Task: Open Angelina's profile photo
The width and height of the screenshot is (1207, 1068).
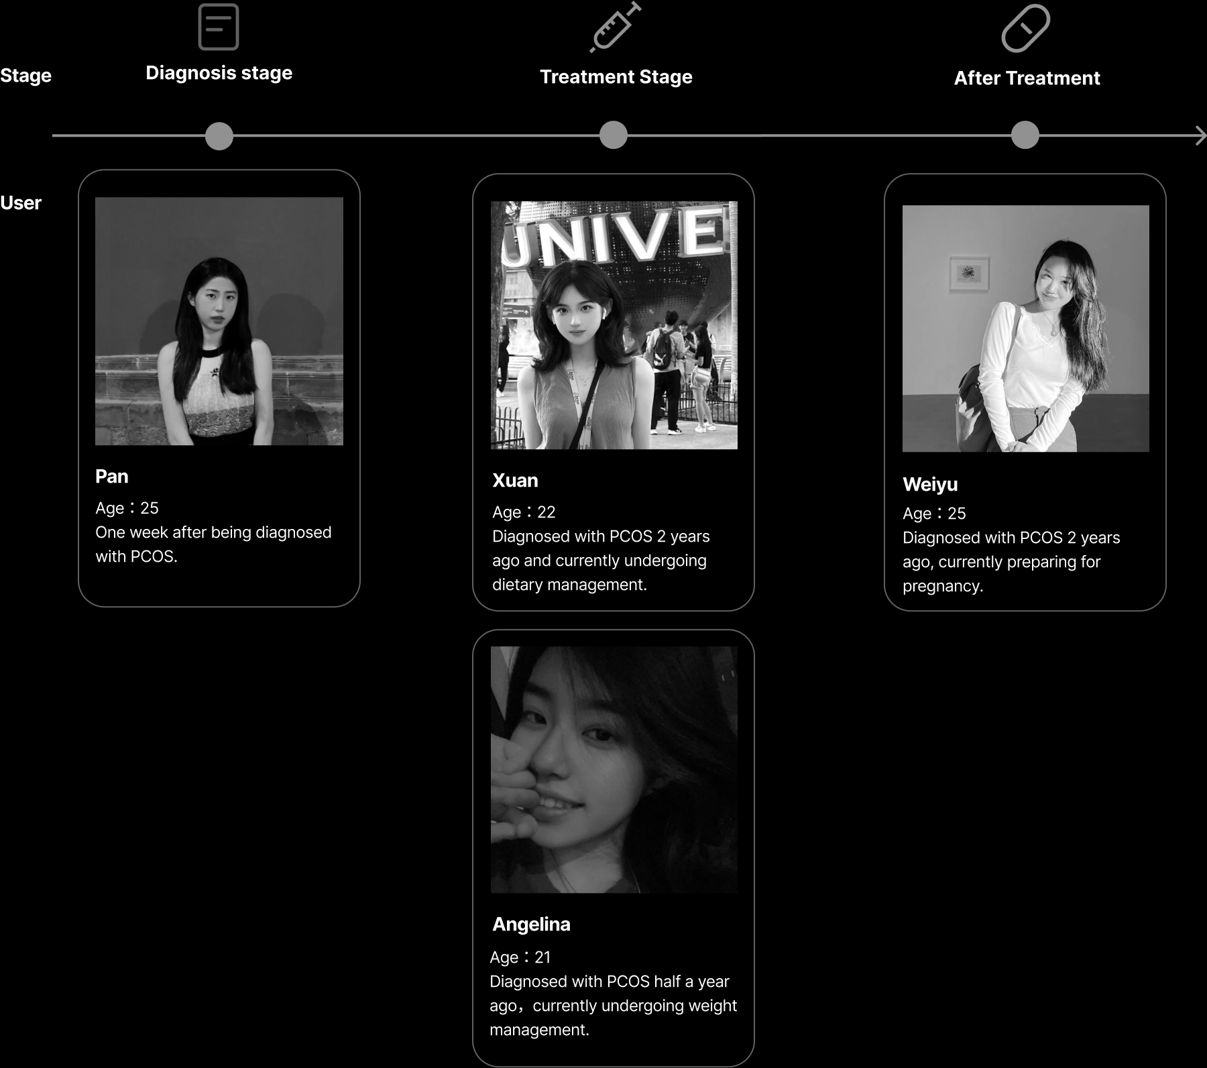Action: pos(614,770)
